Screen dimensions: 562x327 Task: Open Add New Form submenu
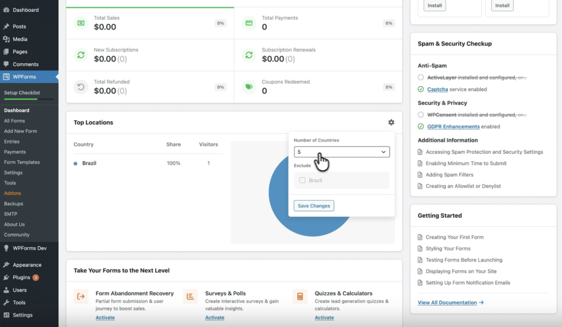(20, 132)
